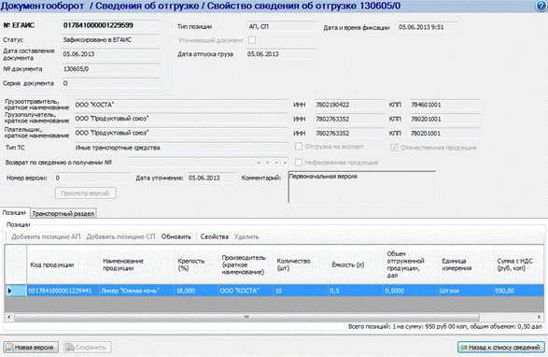This screenshot has width=548, height=357.
Task: Click the Дата отпуска груза field
Action: click(x=282, y=54)
